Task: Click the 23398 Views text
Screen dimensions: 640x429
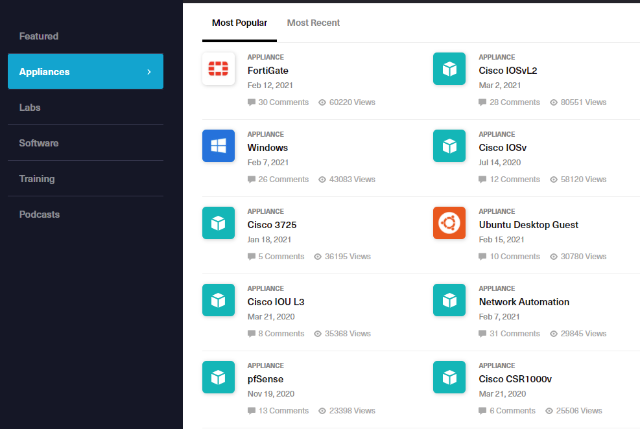Action: [352, 411]
